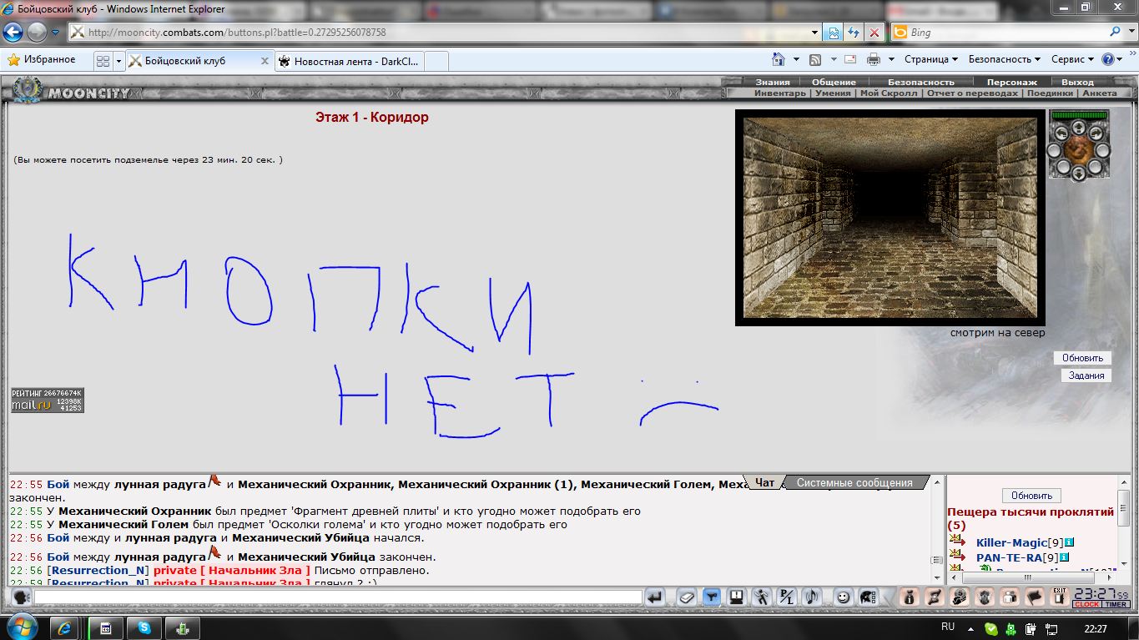1139x640 pixels.
Task: Click the chat message input field
Action: click(x=338, y=597)
